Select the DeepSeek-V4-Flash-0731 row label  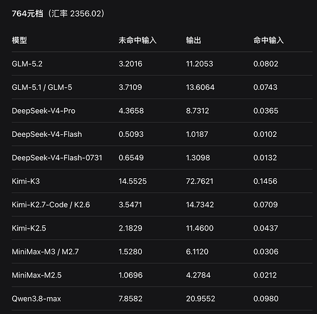pyautogui.click(x=57, y=158)
